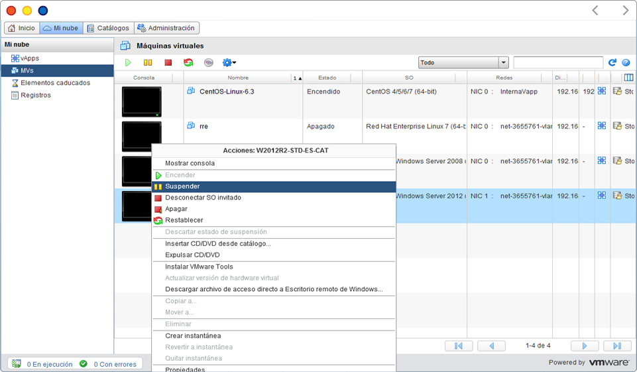The height and width of the screenshot is (372, 637).
Task: Click the red power off toolbar icon
Action: (168, 63)
